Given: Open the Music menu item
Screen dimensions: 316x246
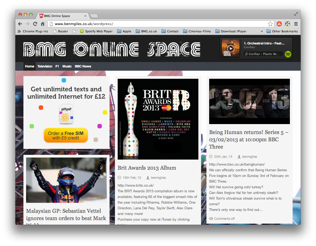Looking at the screenshot, I should point(67,66).
